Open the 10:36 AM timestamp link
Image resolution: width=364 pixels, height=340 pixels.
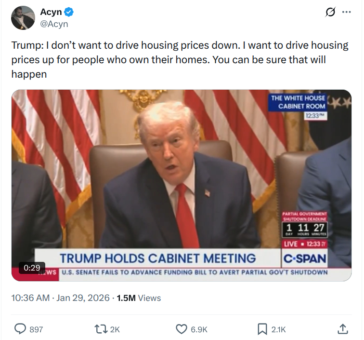click(30, 298)
